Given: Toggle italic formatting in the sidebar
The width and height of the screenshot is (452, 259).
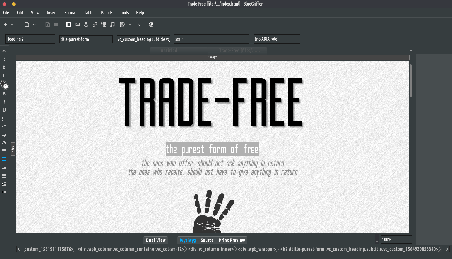Looking at the screenshot, I should (x=4, y=102).
